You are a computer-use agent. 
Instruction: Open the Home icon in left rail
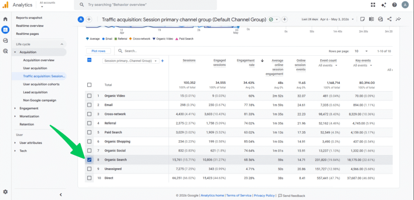click(x=5, y=19)
